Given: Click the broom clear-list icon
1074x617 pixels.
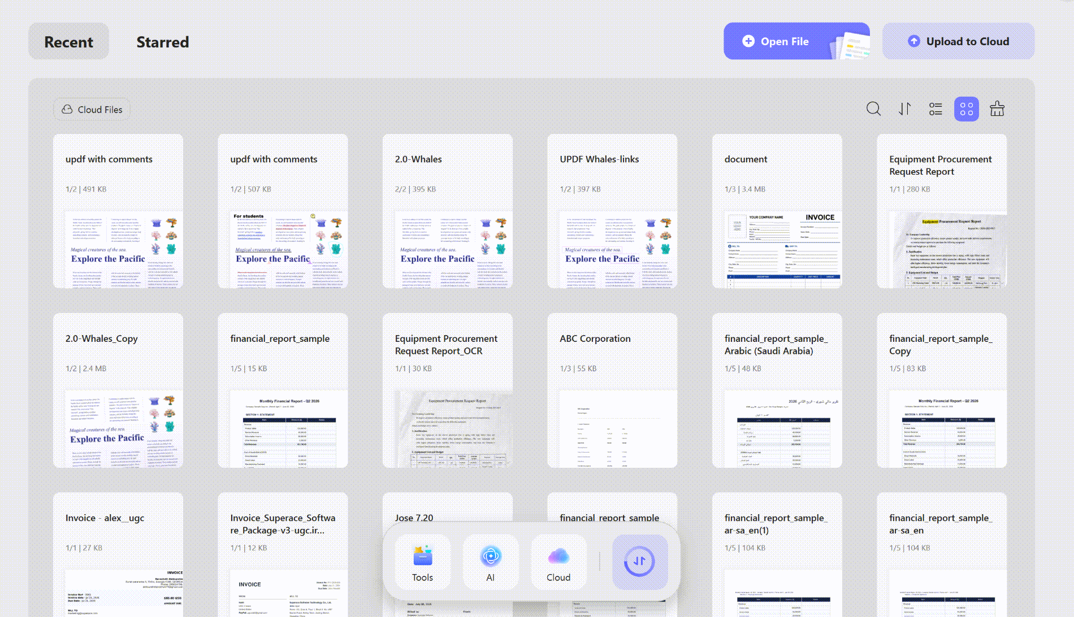Looking at the screenshot, I should (997, 109).
